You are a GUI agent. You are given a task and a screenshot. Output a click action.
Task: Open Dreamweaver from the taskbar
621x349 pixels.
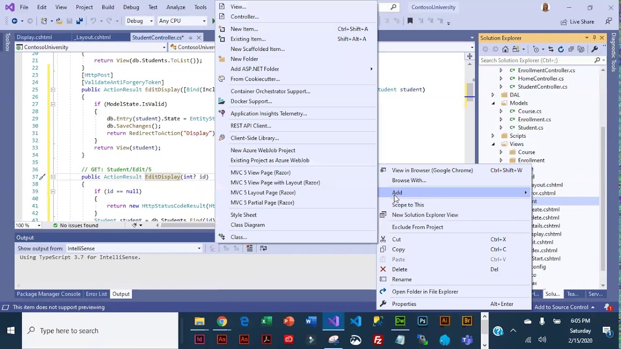tap(400, 321)
